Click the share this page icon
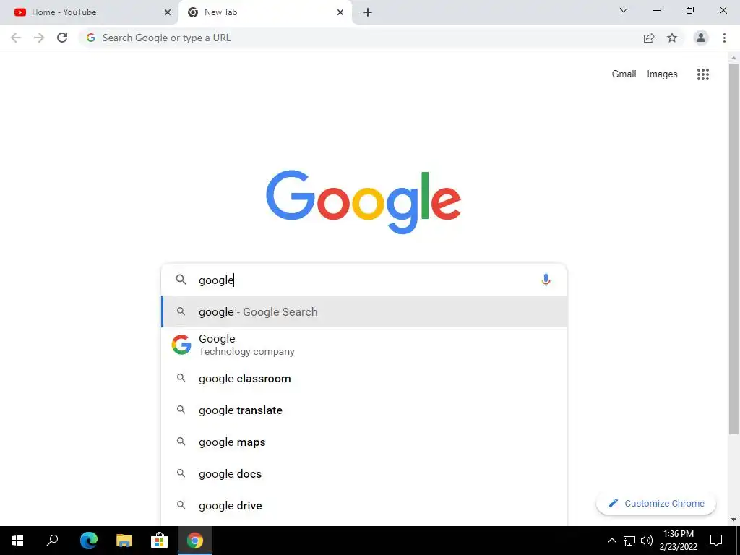 point(649,38)
